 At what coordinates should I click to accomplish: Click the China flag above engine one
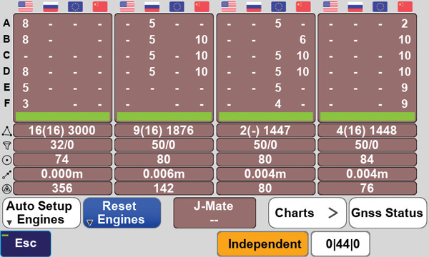(100, 7)
